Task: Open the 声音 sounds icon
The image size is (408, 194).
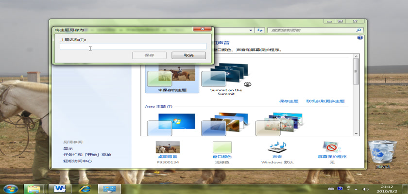Action: click(277, 147)
